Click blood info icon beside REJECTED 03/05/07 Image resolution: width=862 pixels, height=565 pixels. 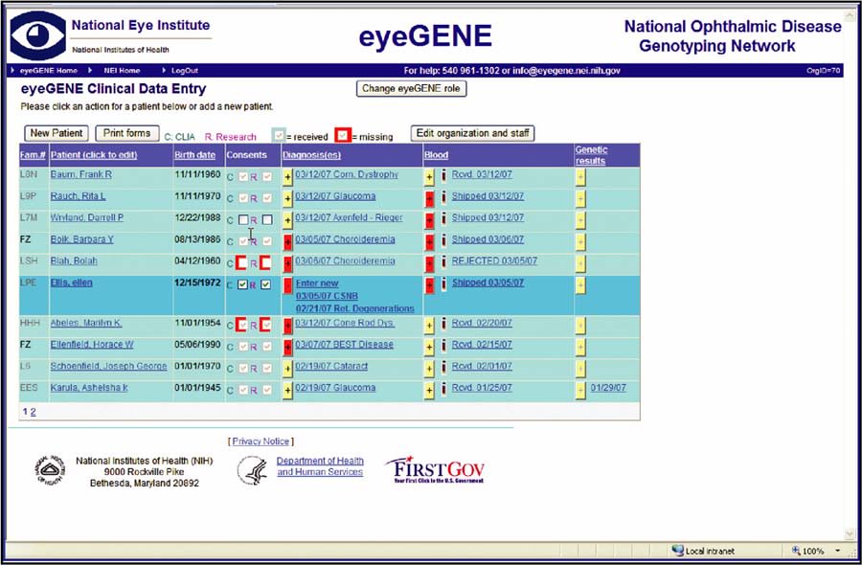pos(443,262)
